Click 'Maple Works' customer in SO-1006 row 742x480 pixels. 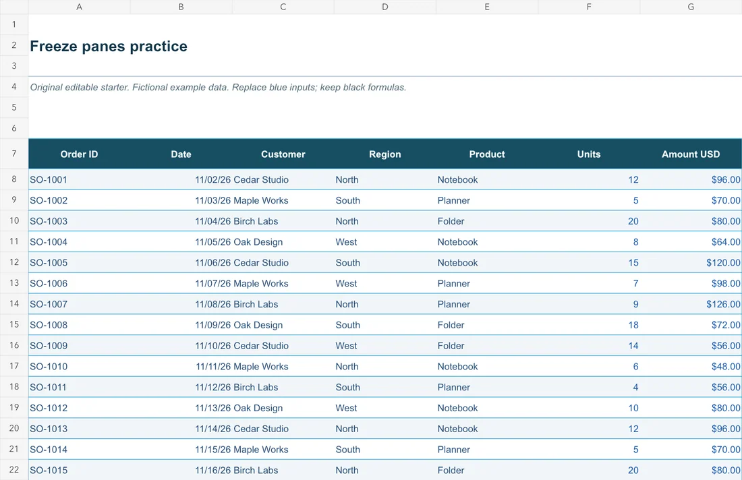click(283, 284)
